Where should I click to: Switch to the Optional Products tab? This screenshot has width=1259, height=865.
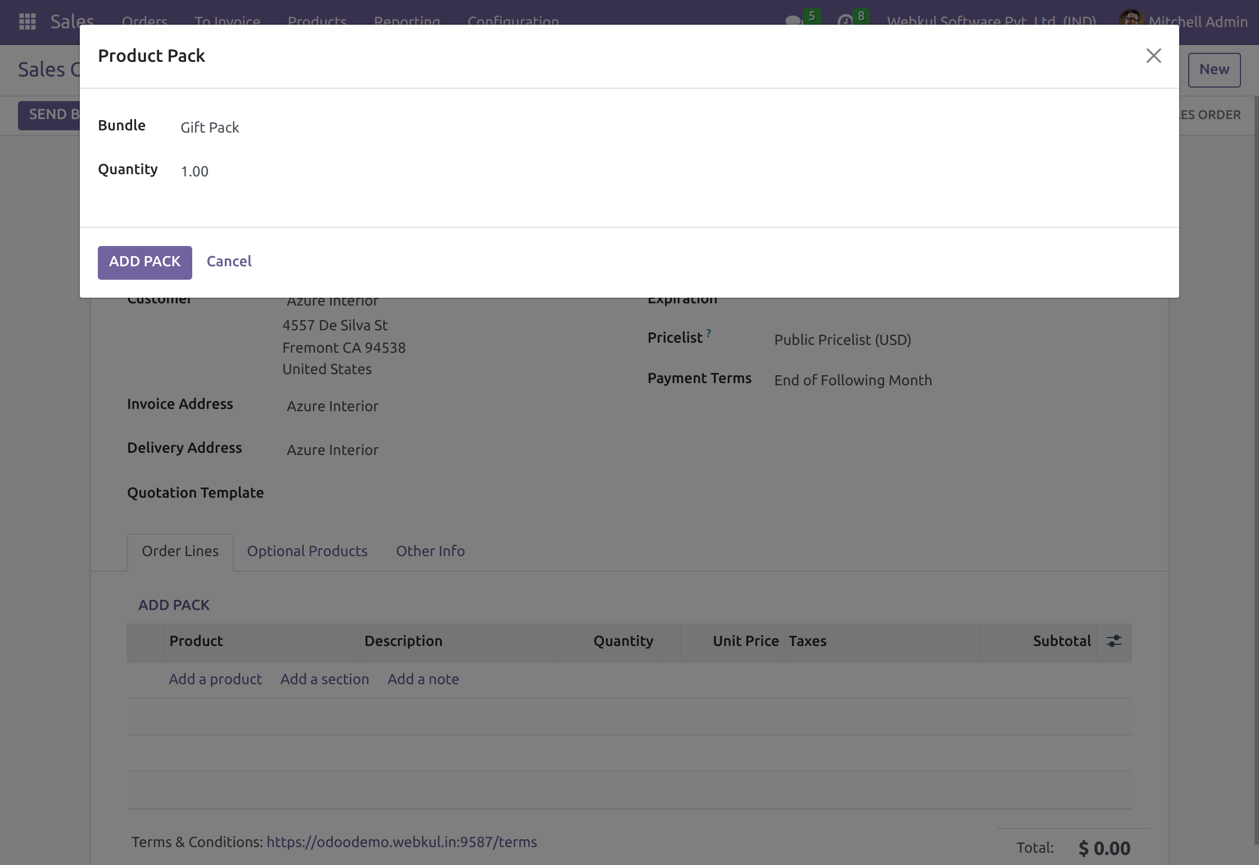click(307, 551)
